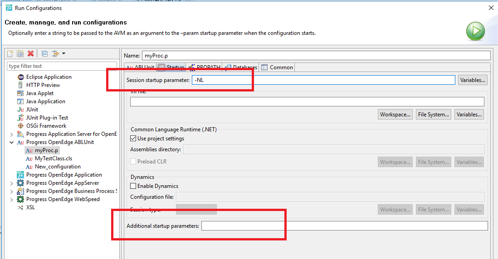498x259 pixels.
Task: Select the Eclipse Application configuration type
Action: coord(49,77)
